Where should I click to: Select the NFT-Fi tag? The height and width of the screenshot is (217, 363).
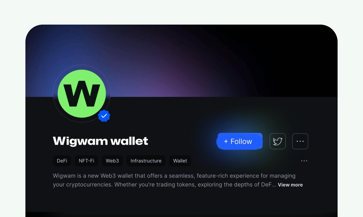point(86,161)
